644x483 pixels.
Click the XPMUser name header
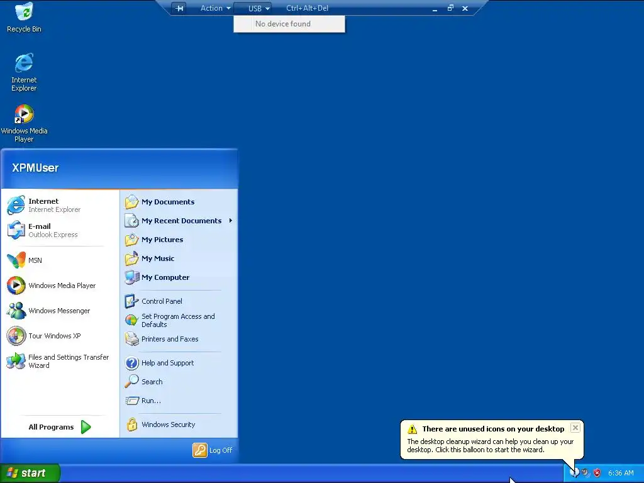coord(35,167)
